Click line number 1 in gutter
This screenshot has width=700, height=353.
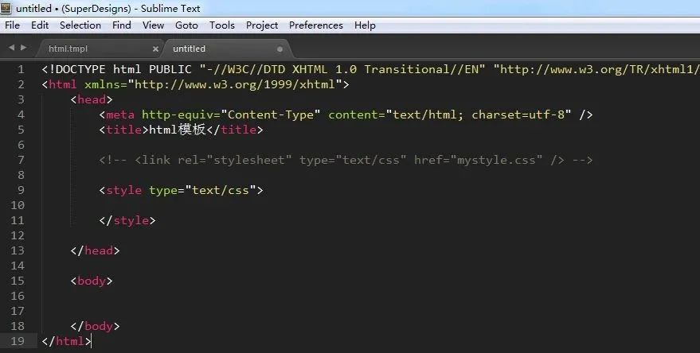pyautogui.click(x=21, y=69)
